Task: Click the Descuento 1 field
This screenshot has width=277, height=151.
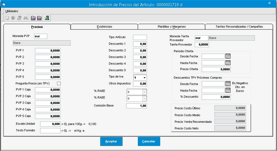Action: point(140,44)
